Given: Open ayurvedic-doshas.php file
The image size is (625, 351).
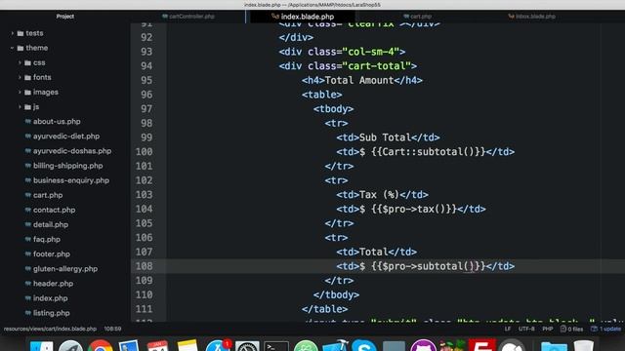Looking at the screenshot, I should pyautogui.click(x=72, y=151).
